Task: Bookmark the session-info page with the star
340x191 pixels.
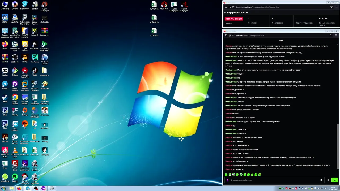Action: [331, 7]
